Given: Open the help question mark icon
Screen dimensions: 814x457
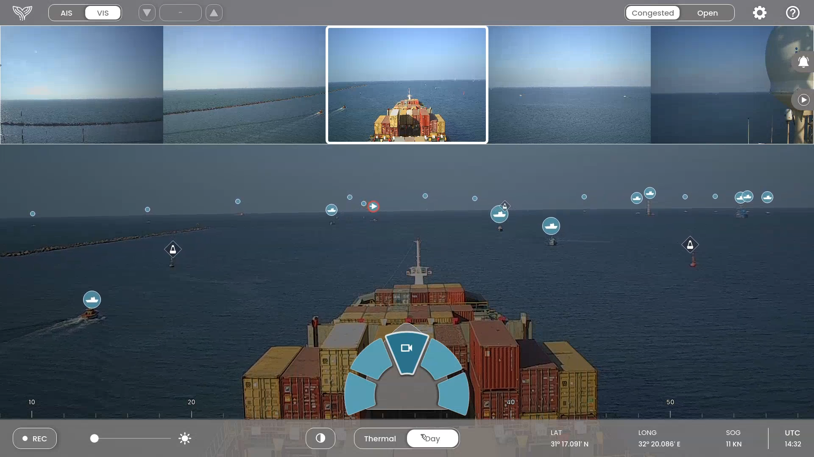Looking at the screenshot, I should pyautogui.click(x=792, y=13).
